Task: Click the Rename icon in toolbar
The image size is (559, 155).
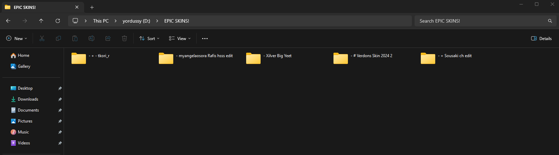Action: (x=91, y=39)
